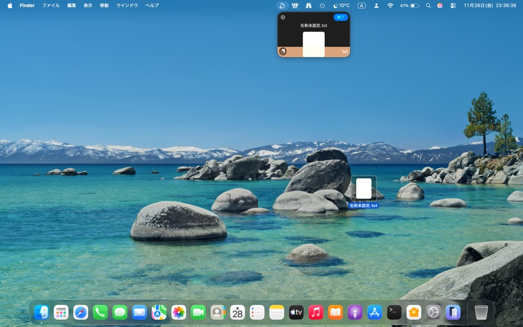Launch the Podcasts app in the Dock

tap(355, 312)
